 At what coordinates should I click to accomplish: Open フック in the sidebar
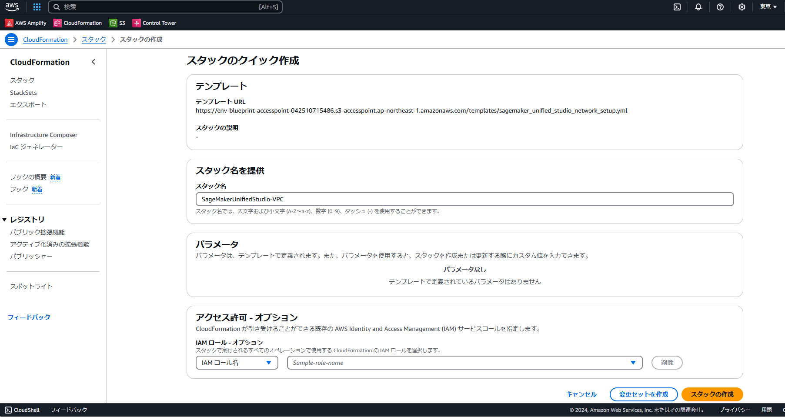pos(19,189)
